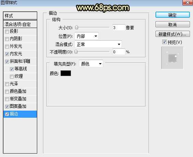Open the 位置 position dropdown
Image resolution: width=193 pixels, height=157 pixels.
coord(86,36)
